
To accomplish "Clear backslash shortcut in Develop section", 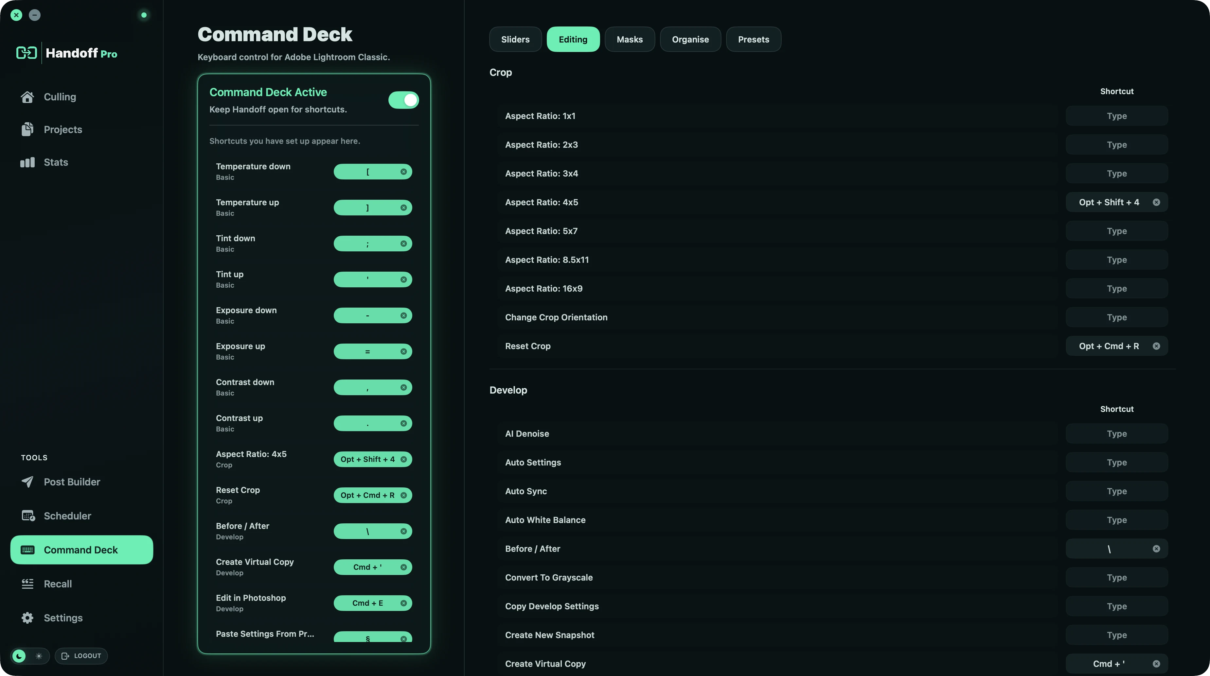I will pos(1156,549).
